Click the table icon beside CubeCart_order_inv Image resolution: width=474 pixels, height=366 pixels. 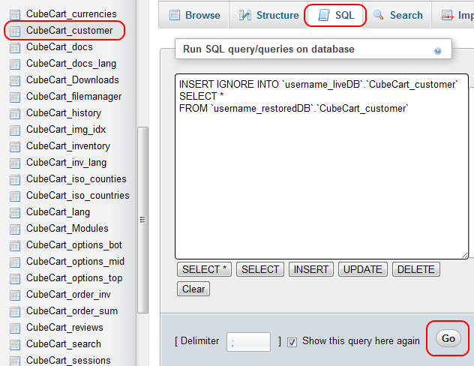(x=15, y=295)
